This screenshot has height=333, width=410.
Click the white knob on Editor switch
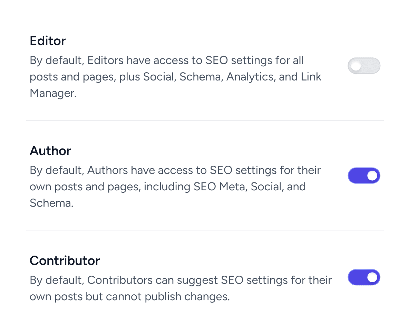356,66
